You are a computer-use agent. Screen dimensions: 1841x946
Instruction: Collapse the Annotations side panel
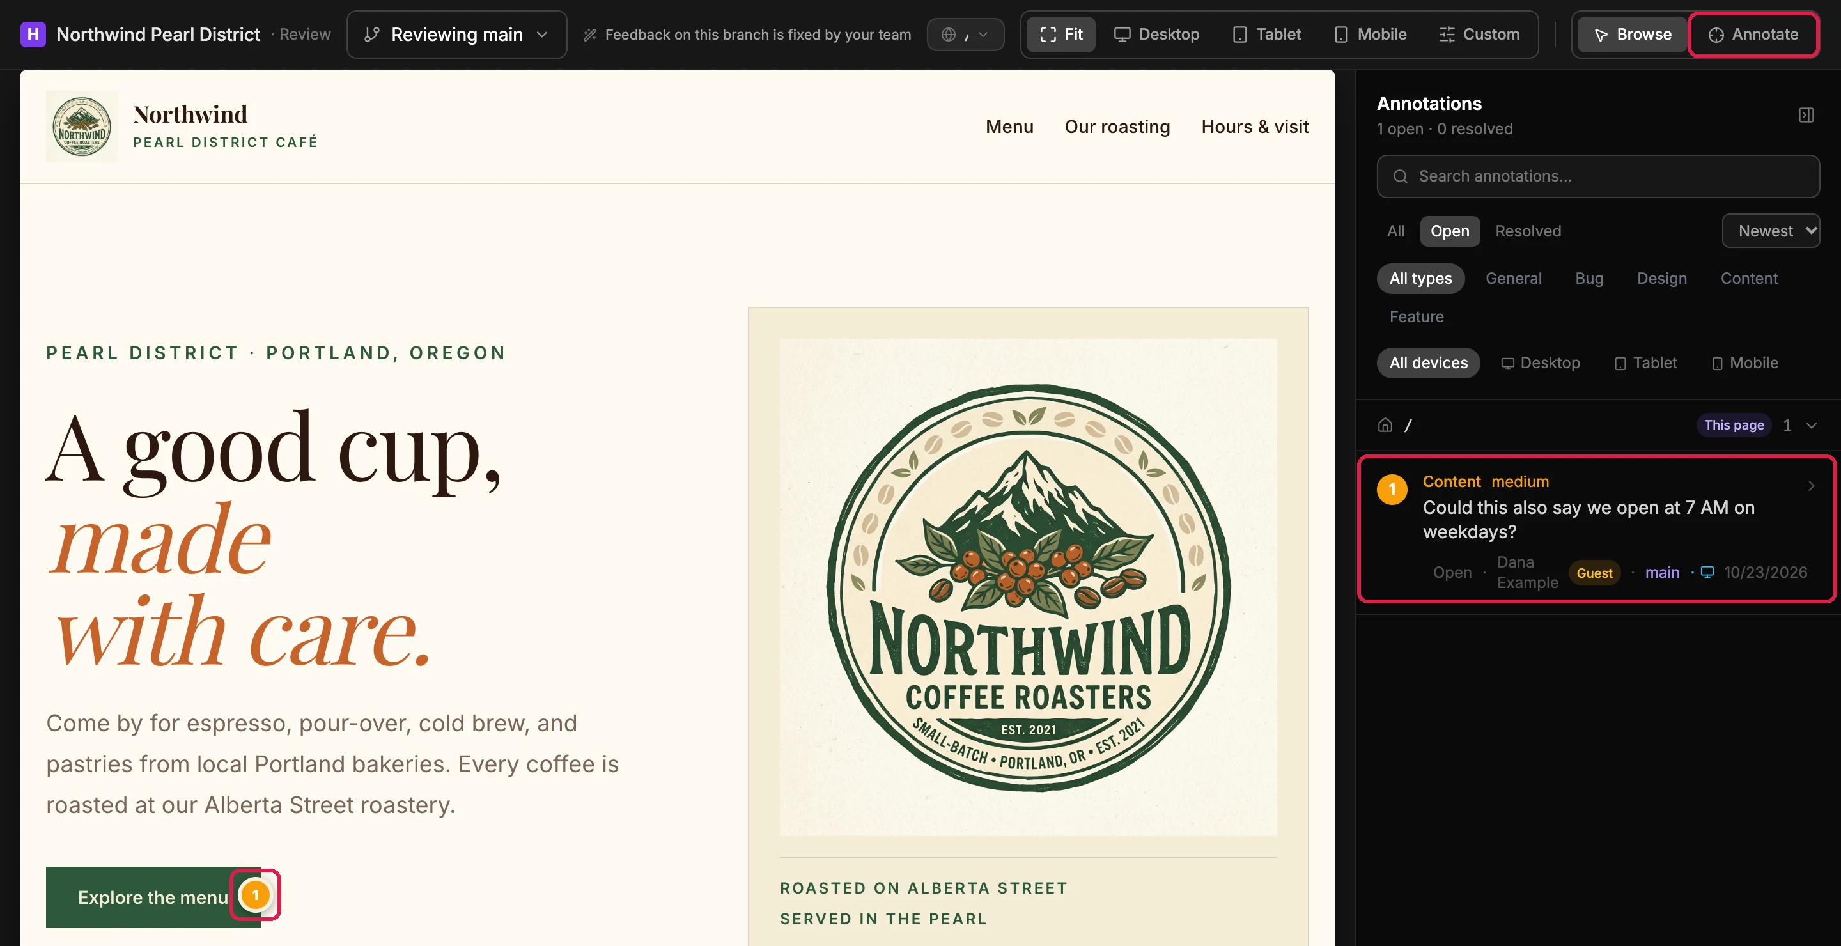1806,115
